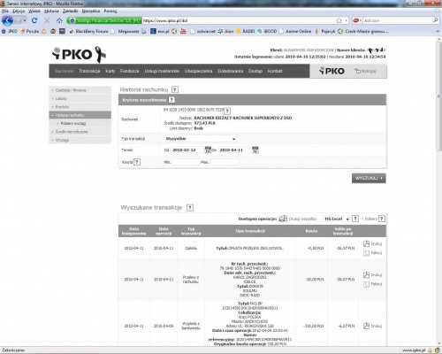Screen dimensions: 442x354
Task: Click the browser URL address field
Action: tap(239, 20)
